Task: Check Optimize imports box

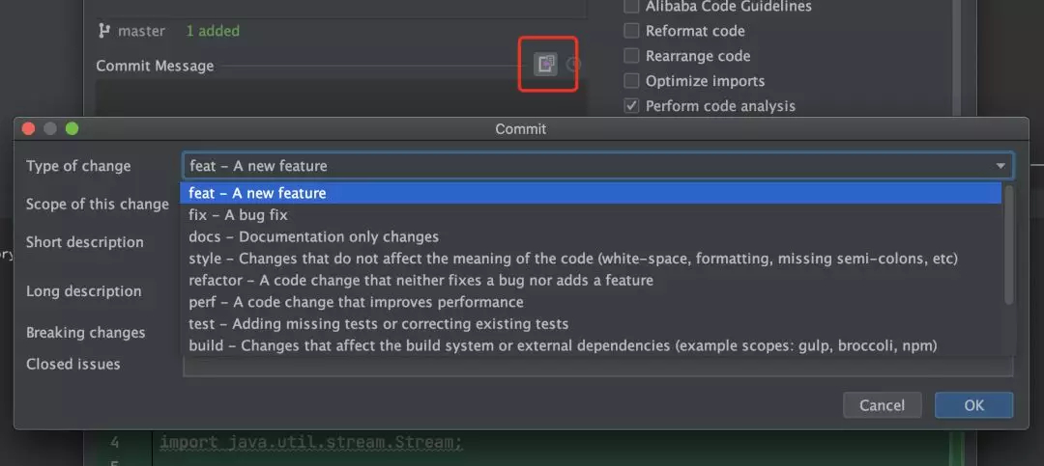Action: (x=631, y=81)
